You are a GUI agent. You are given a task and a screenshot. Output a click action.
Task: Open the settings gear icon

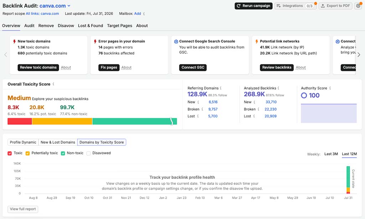point(358,6)
